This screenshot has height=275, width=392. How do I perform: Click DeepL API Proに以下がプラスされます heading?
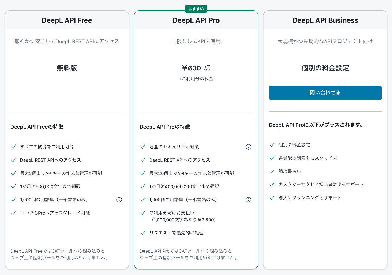[316, 125]
